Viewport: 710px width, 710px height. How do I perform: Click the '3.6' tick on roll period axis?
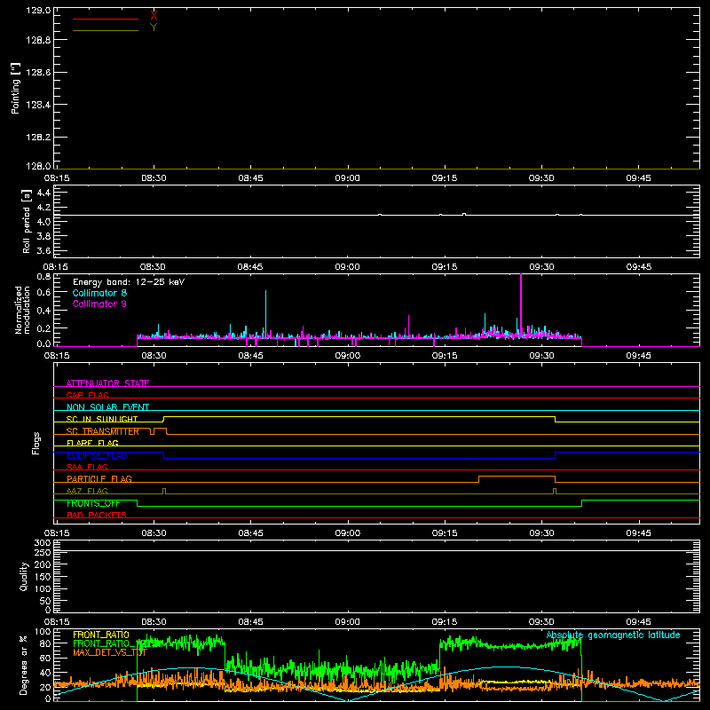[x=43, y=250]
